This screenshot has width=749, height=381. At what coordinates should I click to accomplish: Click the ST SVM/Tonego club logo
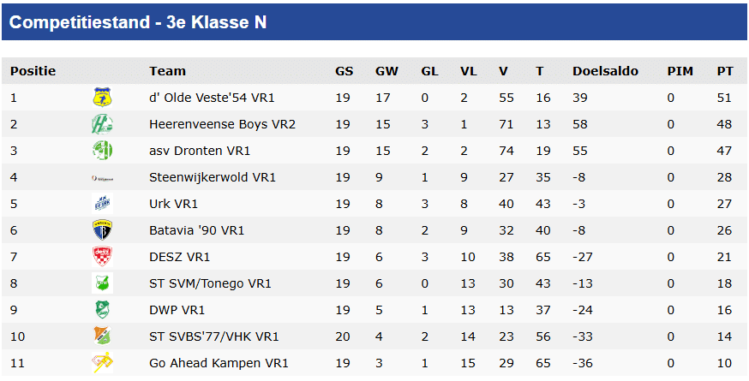click(x=102, y=283)
